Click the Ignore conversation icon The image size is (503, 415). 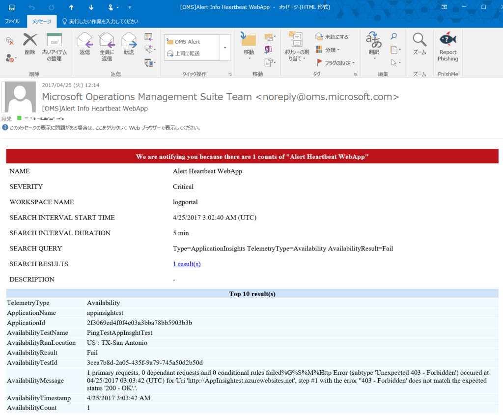tap(10, 41)
